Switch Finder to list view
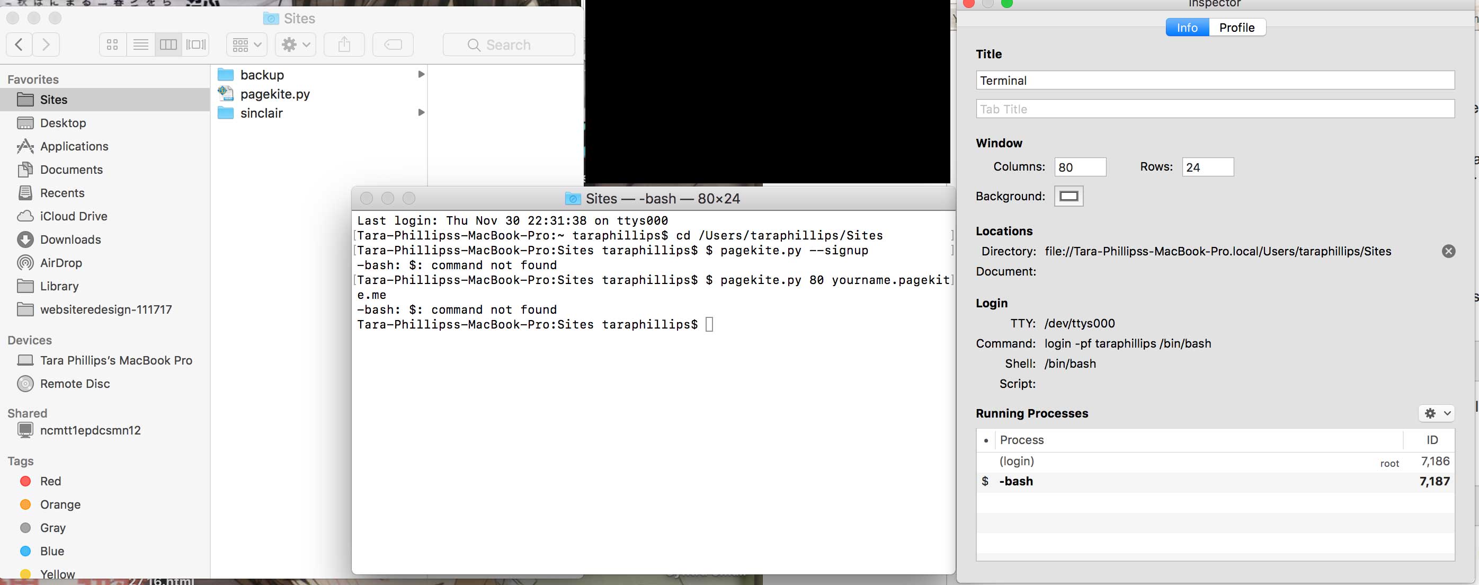Viewport: 1479px width, 585px height. coord(141,45)
